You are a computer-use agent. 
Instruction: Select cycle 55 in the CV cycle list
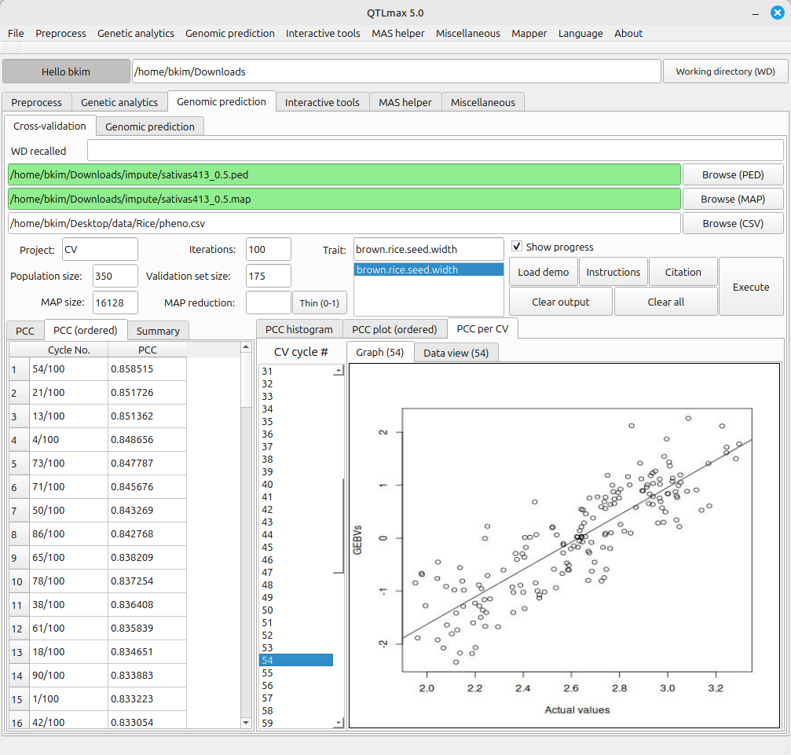point(296,673)
